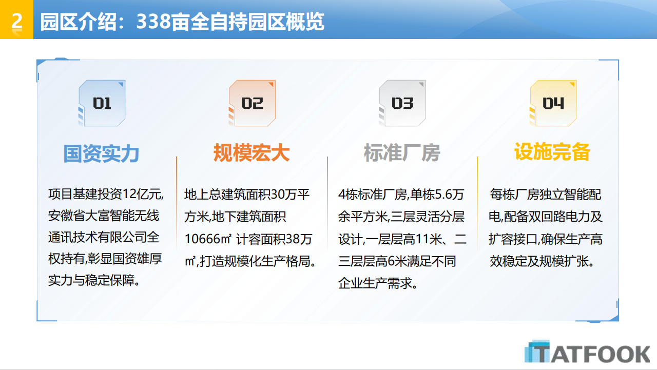Image resolution: width=657 pixels, height=370 pixels.
Task: Click the blue 01 number badge
Action: (102, 103)
